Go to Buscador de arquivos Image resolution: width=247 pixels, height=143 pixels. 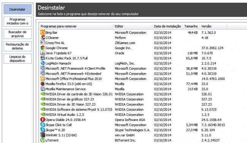[17, 34]
